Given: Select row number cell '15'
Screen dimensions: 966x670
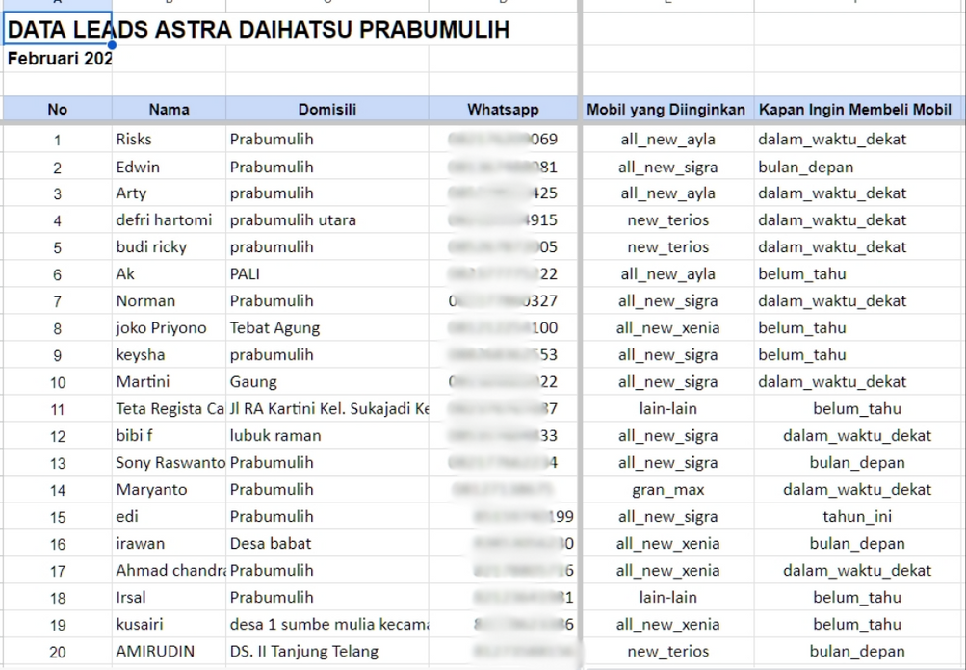Looking at the screenshot, I should 57,517.
